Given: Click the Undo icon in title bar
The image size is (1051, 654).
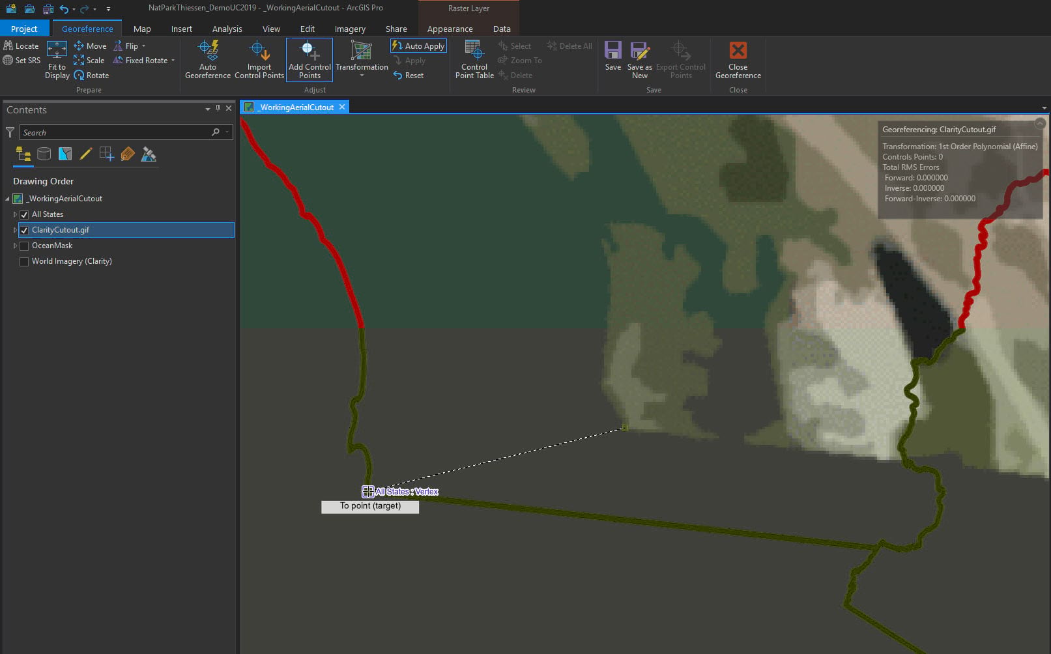Looking at the screenshot, I should pyautogui.click(x=64, y=9).
